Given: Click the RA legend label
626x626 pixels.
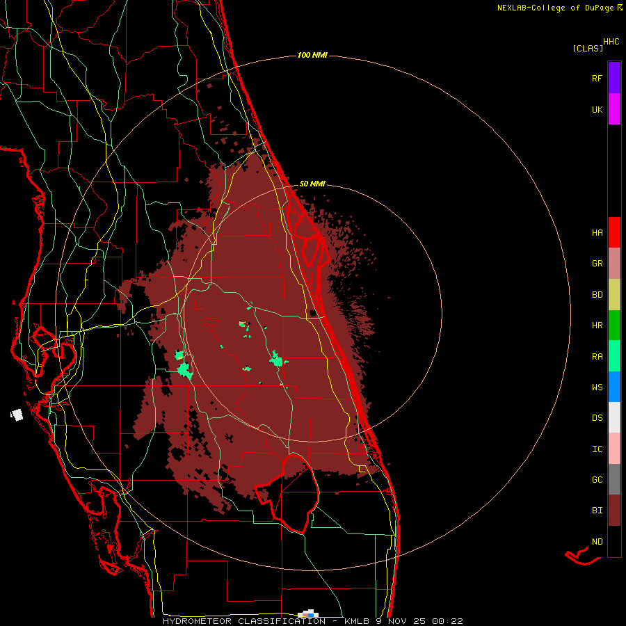Looking at the screenshot, I should coord(597,357).
